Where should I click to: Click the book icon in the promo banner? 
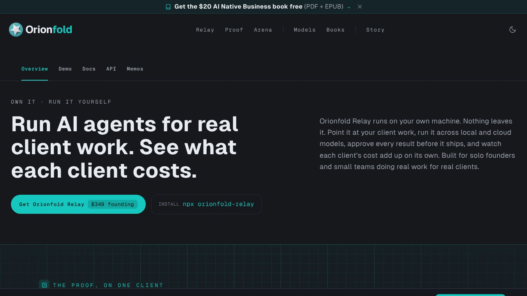(x=168, y=7)
